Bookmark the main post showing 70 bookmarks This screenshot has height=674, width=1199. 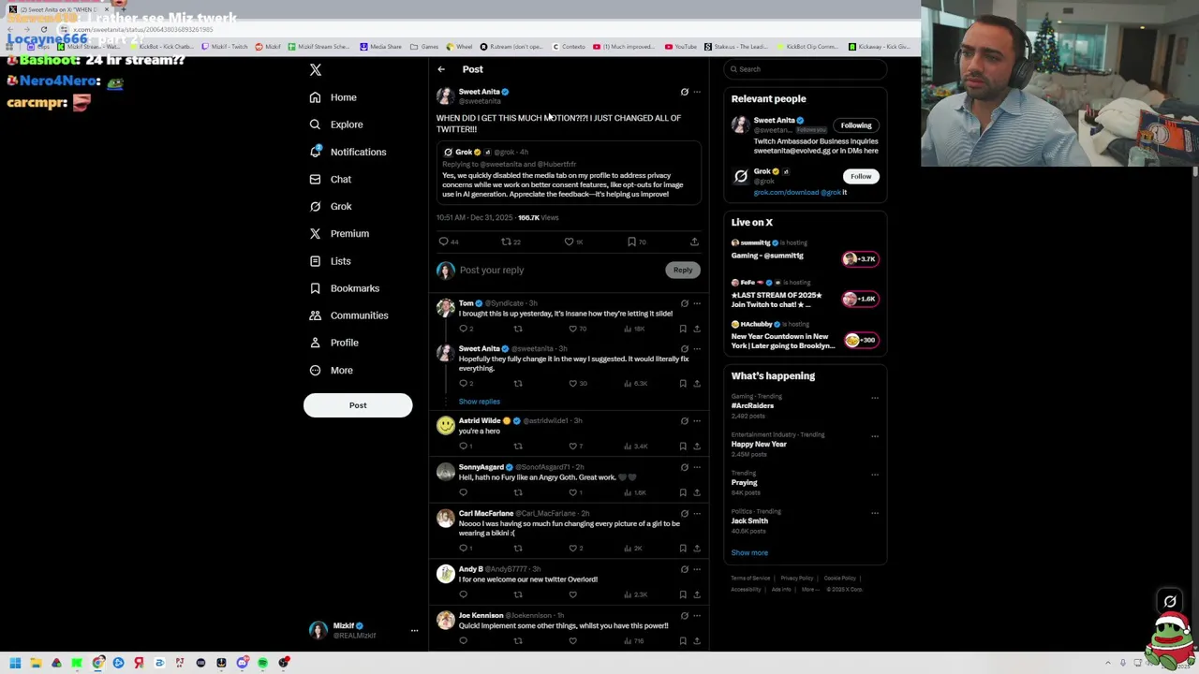(x=631, y=242)
